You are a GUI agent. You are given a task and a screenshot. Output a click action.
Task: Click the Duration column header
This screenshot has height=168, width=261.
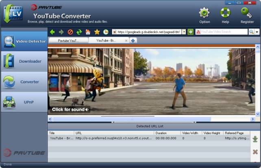(167, 133)
